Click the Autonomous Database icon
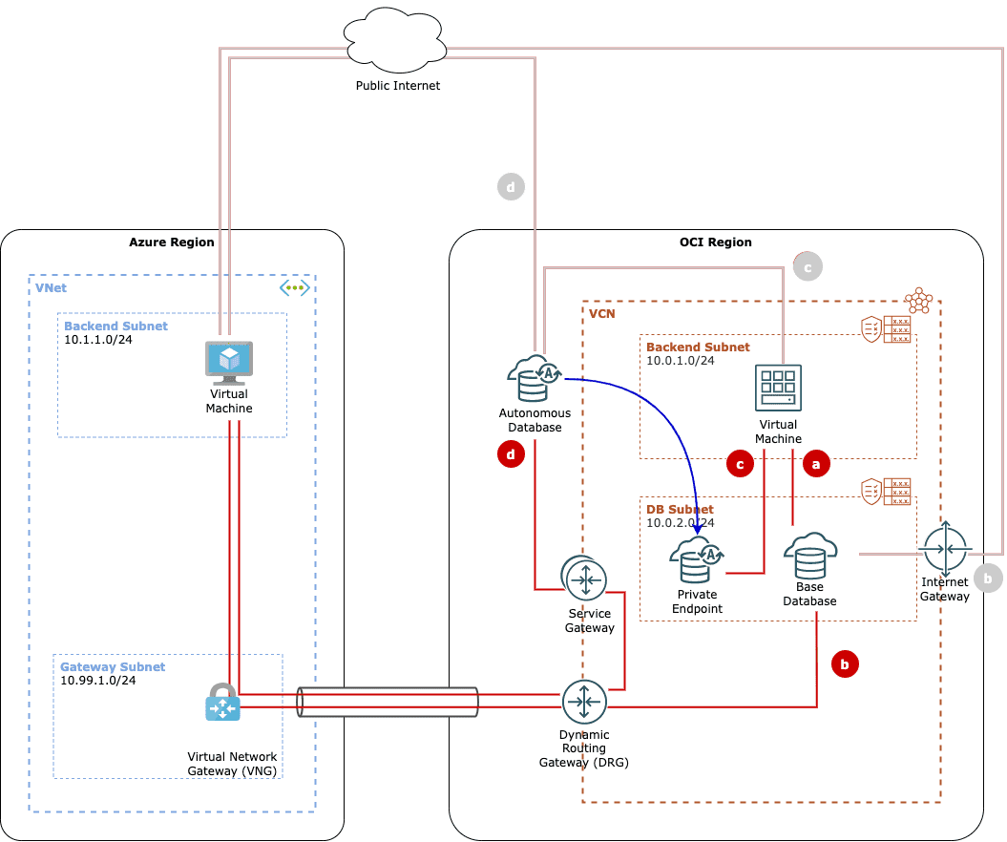Screen dimensions: 1007x842 (x=535, y=378)
